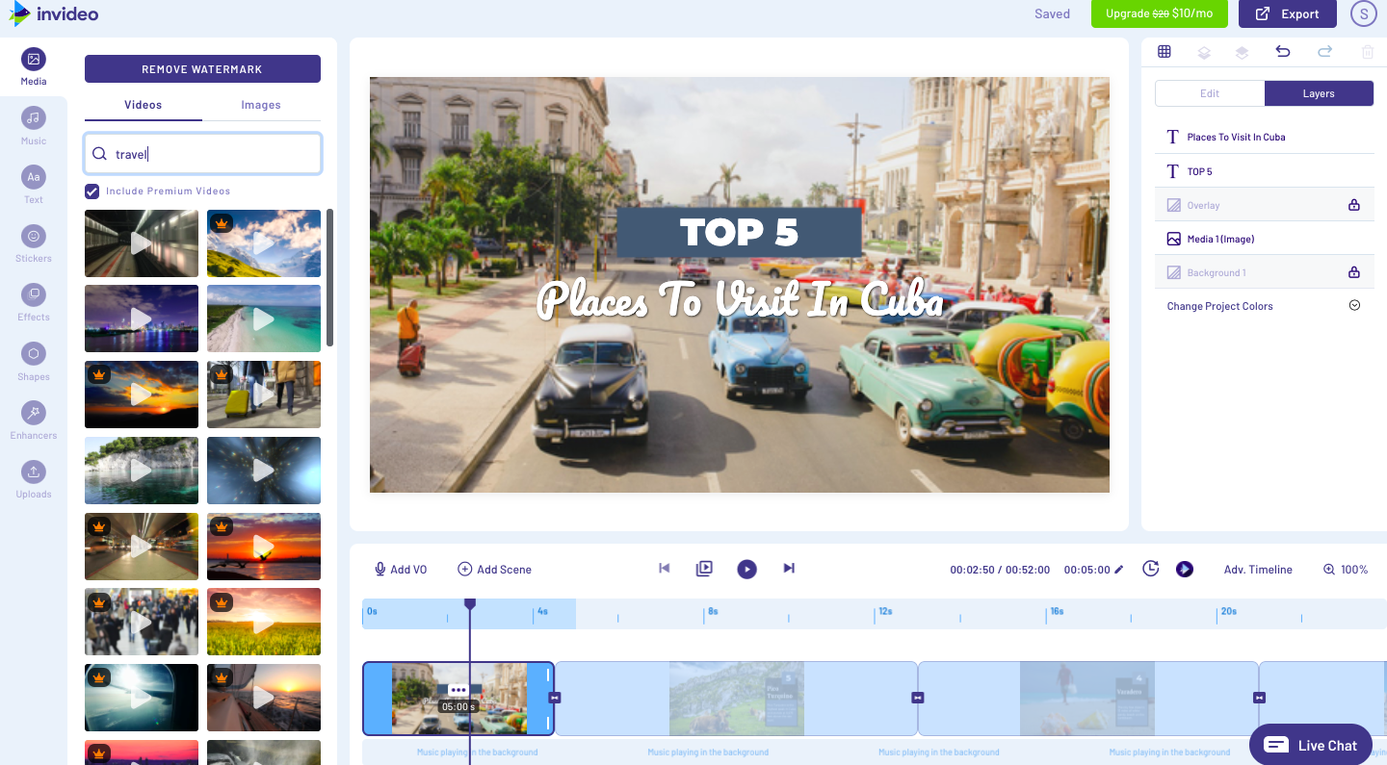Unlock the Overlay layer
This screenshot has width=1387, height=765.
[1353, 205]
